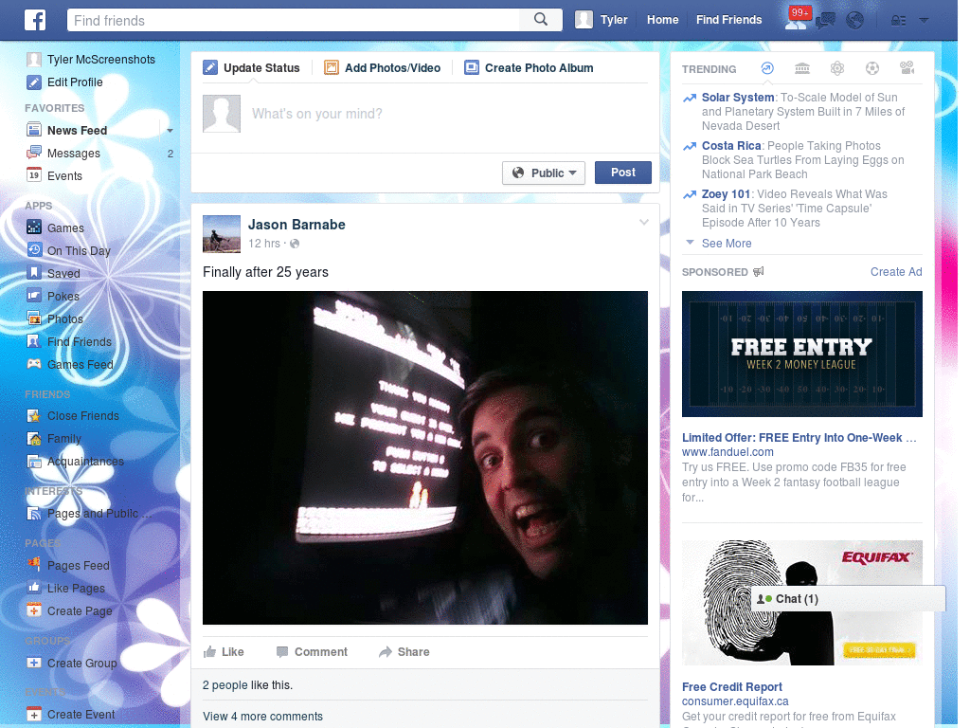Expand Jason Barnabe's post options chevron
The image size is (970, 728).
[644, 222]
